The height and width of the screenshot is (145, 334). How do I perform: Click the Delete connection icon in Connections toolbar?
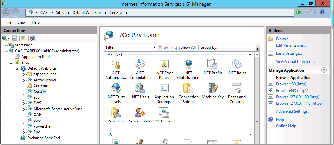(x=33, y=38)
